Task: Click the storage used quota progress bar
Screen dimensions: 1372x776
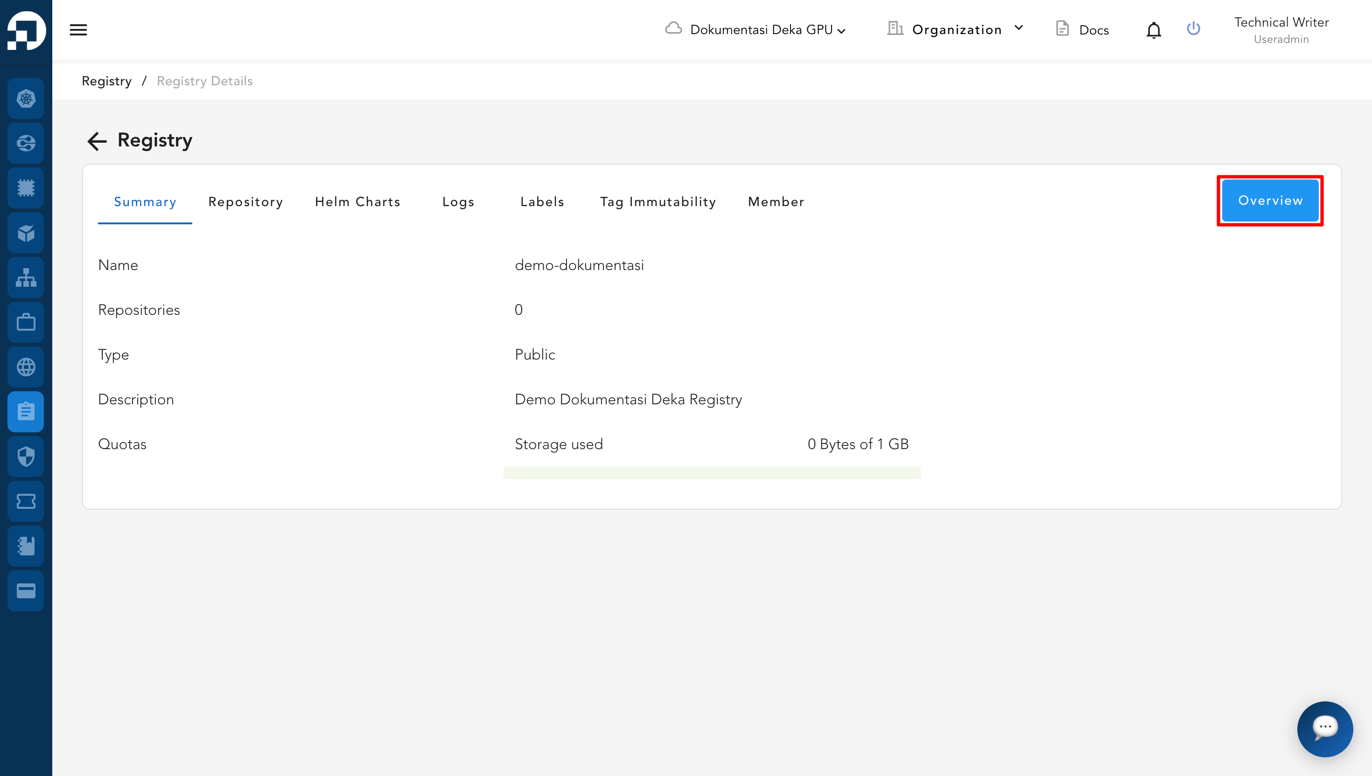Action: click(x=711, y=473)
